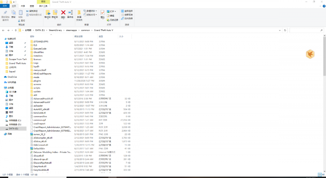The width and height of the screenshot is (326, 178).
Task: Click the 剪切 scissors icon
Action: click(x=19, y=21)
